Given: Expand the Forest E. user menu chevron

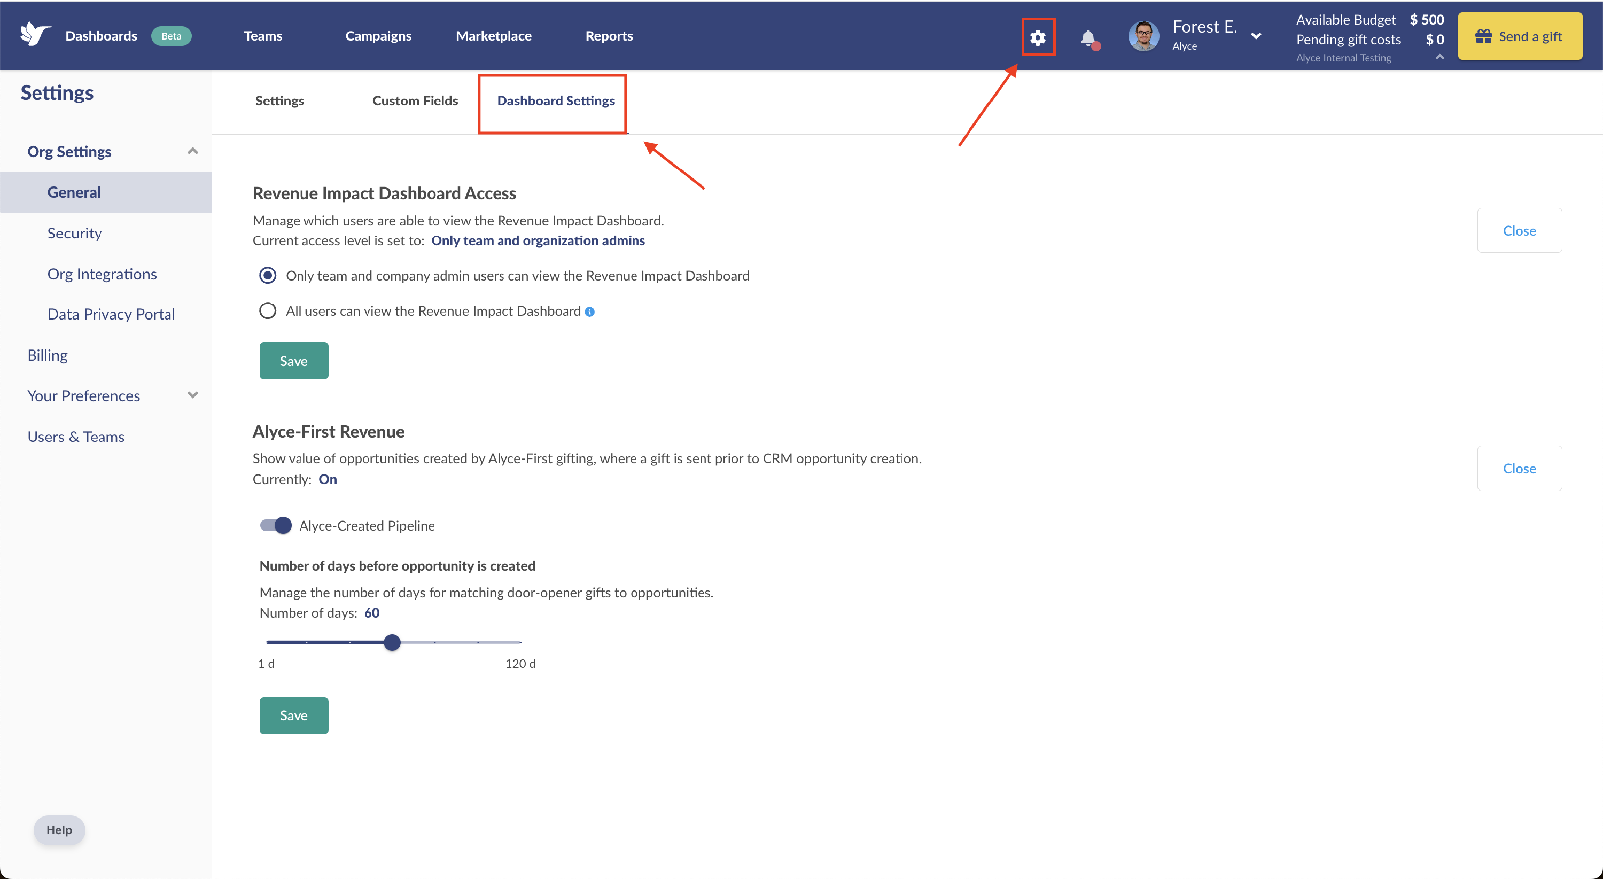Looking at the screenshot, I should click(1256, 36).
